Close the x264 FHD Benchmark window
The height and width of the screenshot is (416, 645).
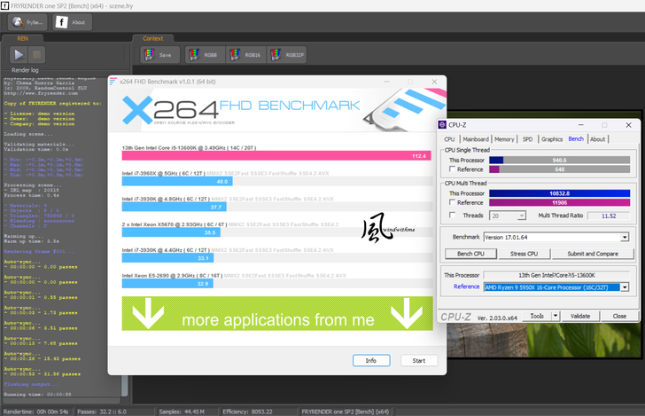pos(434,82)
